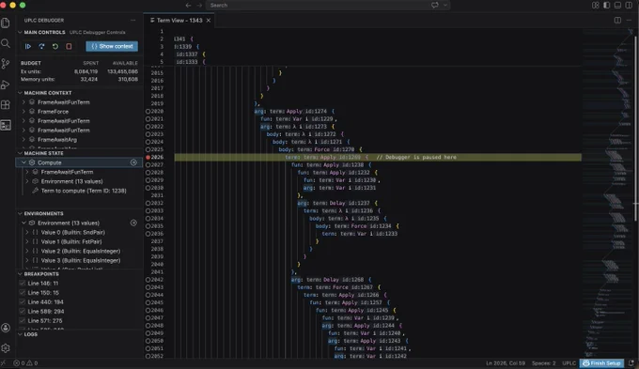This screenshot has width=639, height=369.
Task: Toggle breakpoint checkbox Line 150: 15
Action: coord(23,292)
